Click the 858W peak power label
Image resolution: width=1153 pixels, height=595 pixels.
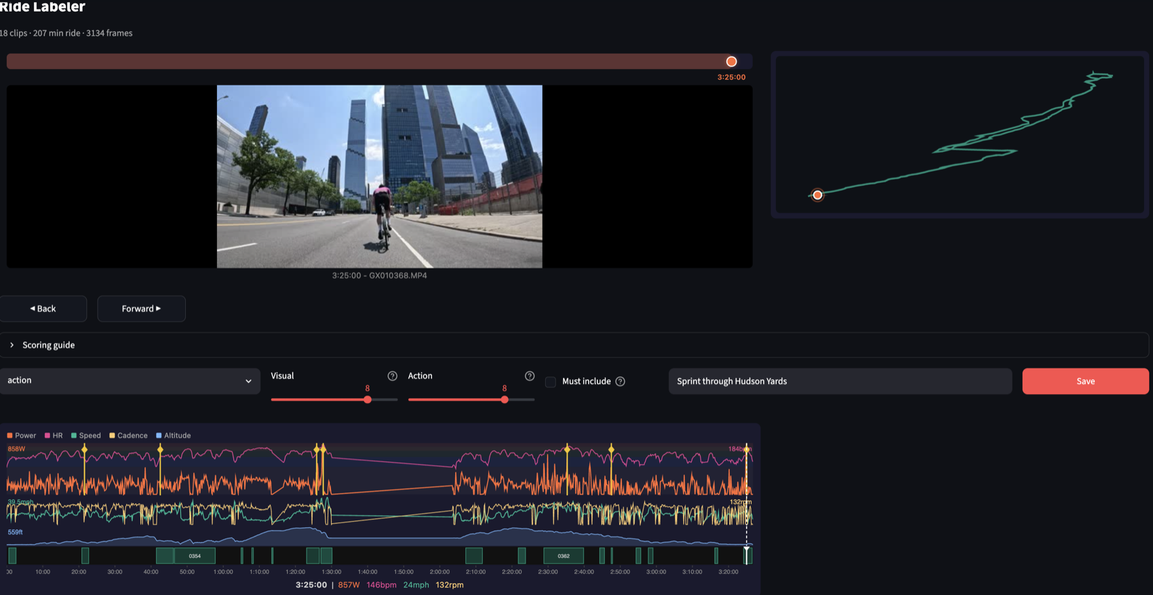coord(16,449)
